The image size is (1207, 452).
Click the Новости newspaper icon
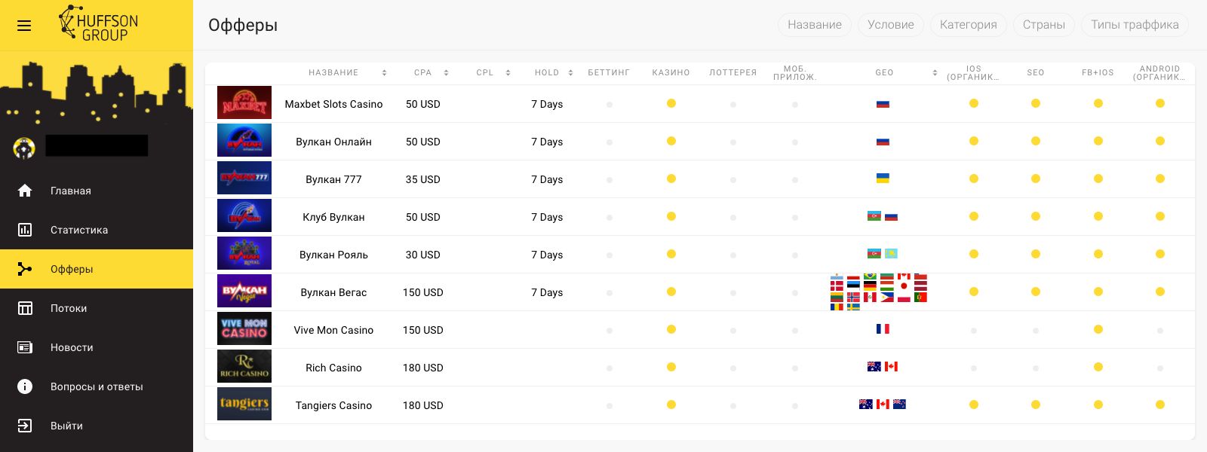(25, 347)
